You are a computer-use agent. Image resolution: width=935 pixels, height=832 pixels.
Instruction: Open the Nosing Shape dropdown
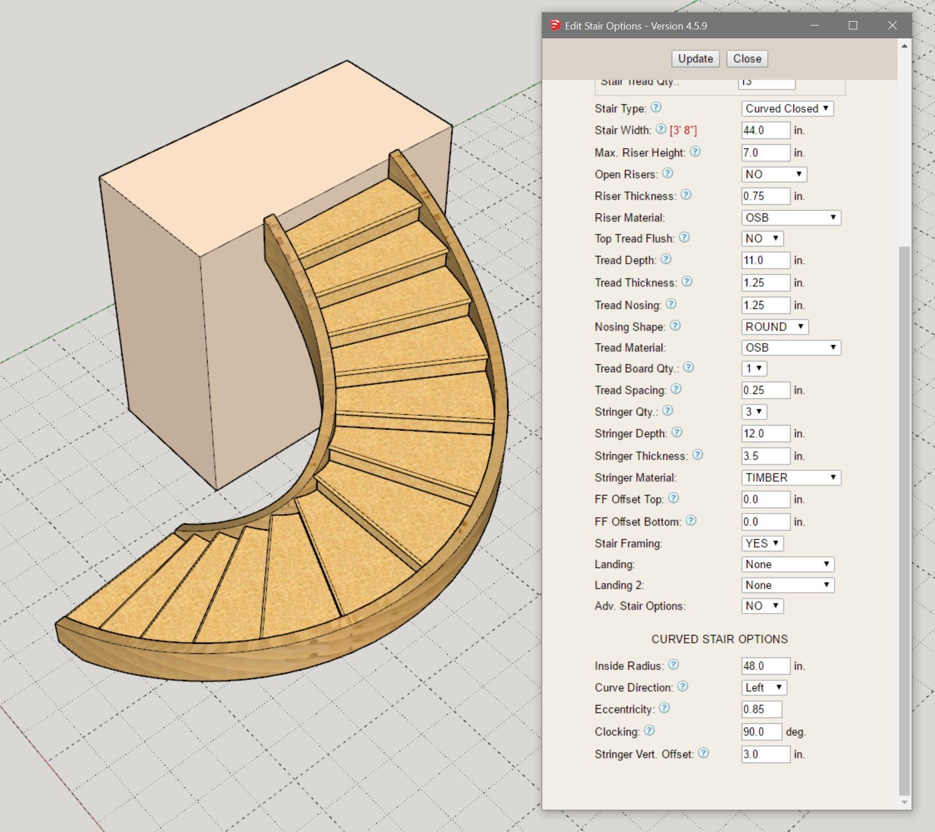pos(774,327)
